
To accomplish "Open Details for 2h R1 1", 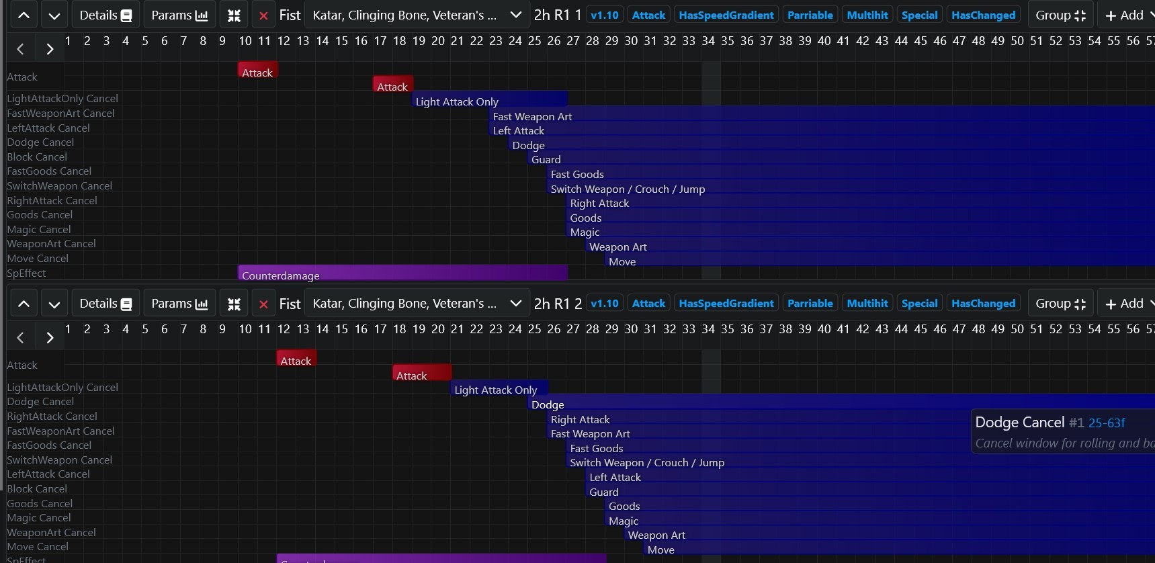I will coord(105,15).
